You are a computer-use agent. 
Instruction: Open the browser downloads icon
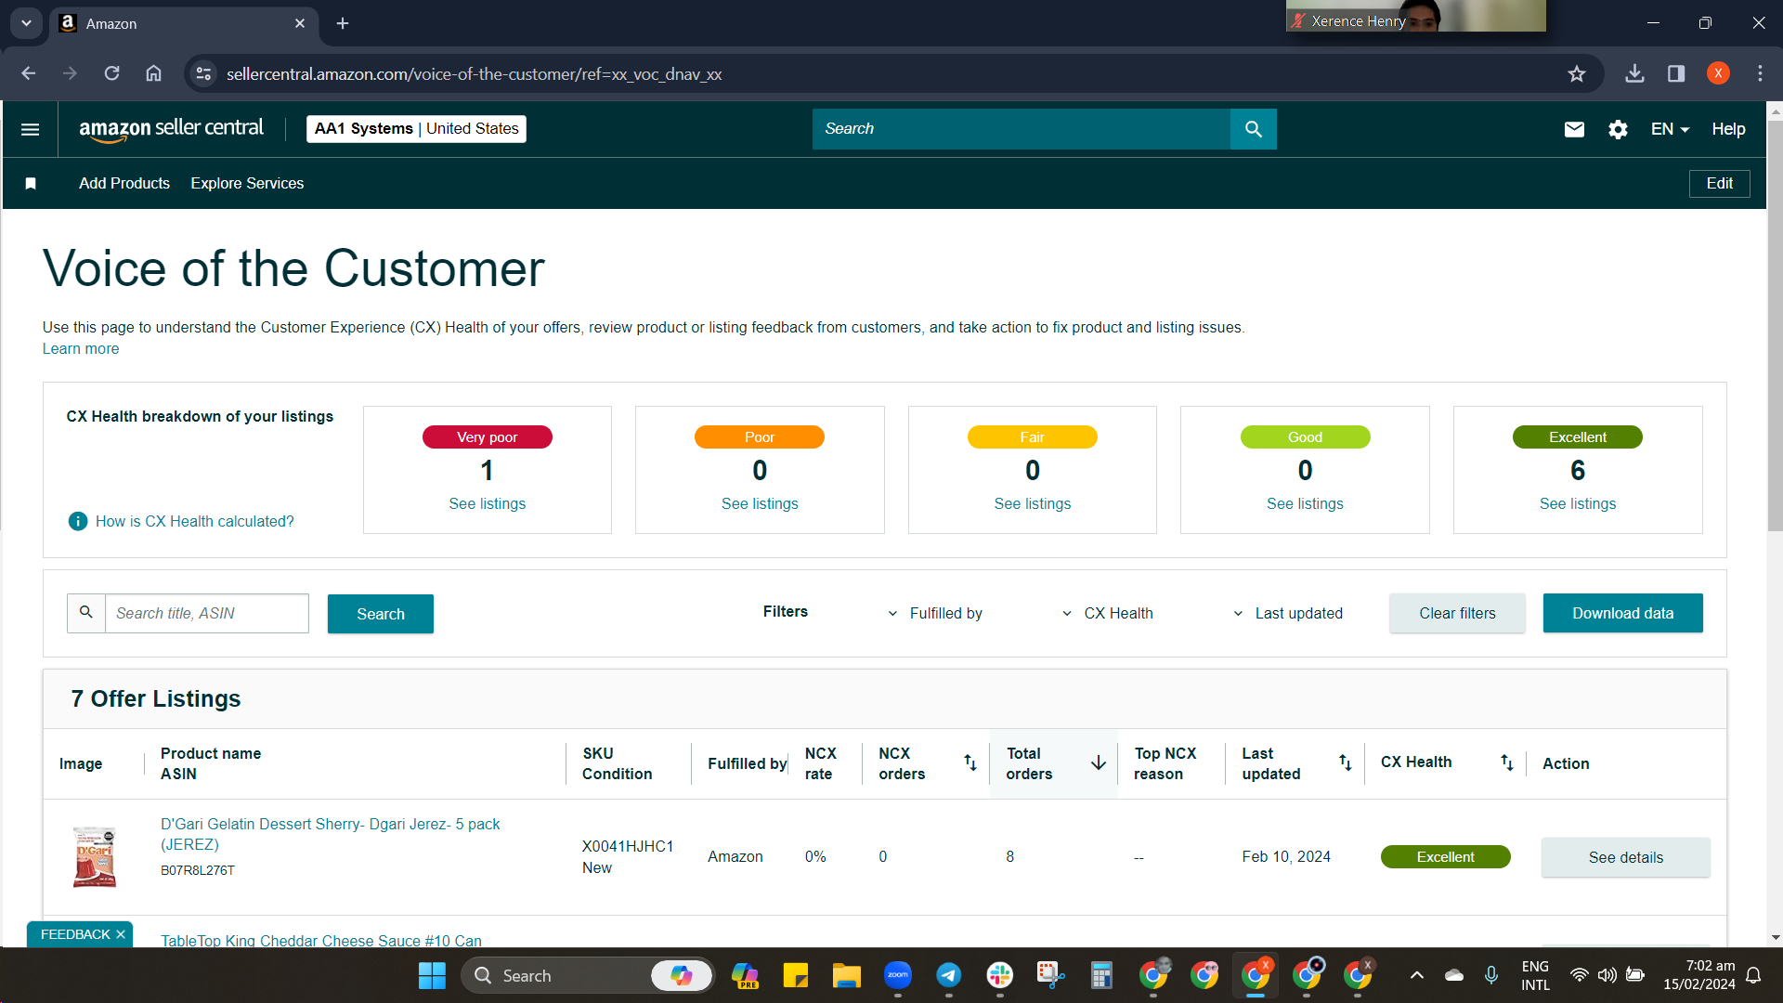[1634, 73]
